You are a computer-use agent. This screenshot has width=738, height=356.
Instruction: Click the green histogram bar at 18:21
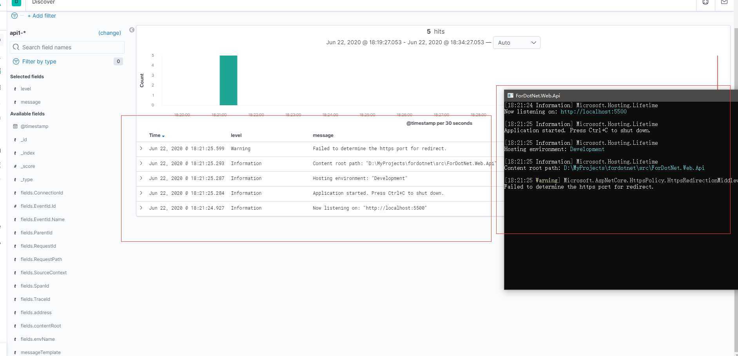[x=228, y=80]
